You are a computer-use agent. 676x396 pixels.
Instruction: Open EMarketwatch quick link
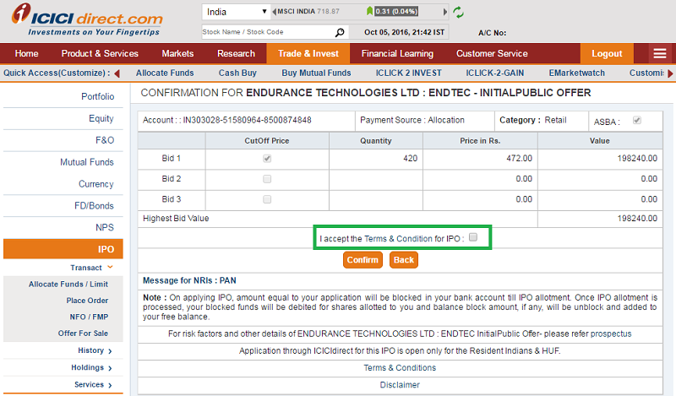click(577, 73)
